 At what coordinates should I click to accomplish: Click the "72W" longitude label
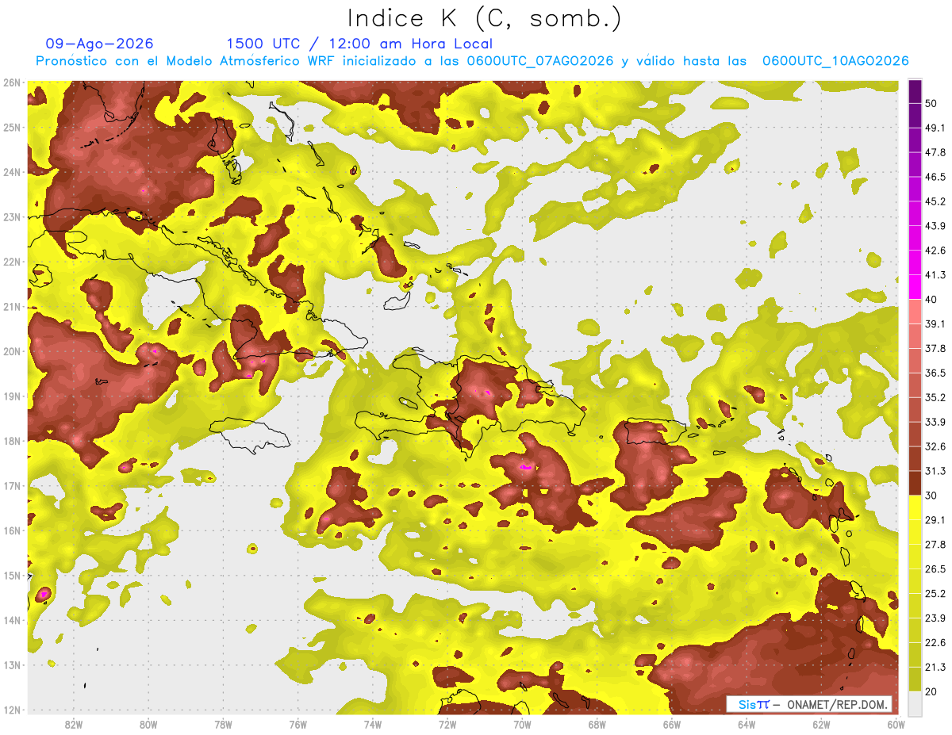[447, 725]
